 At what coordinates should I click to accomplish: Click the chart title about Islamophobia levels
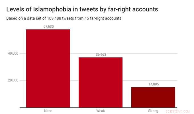tap(82, 9)
